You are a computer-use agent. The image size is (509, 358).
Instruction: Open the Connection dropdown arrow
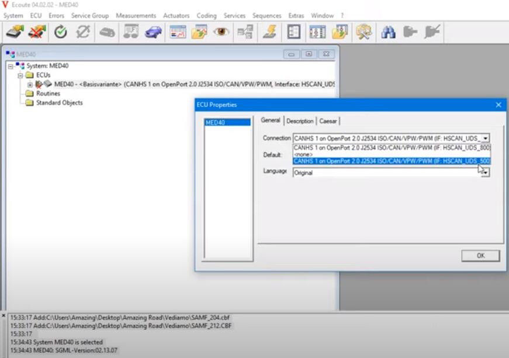(x=485, y=139)
